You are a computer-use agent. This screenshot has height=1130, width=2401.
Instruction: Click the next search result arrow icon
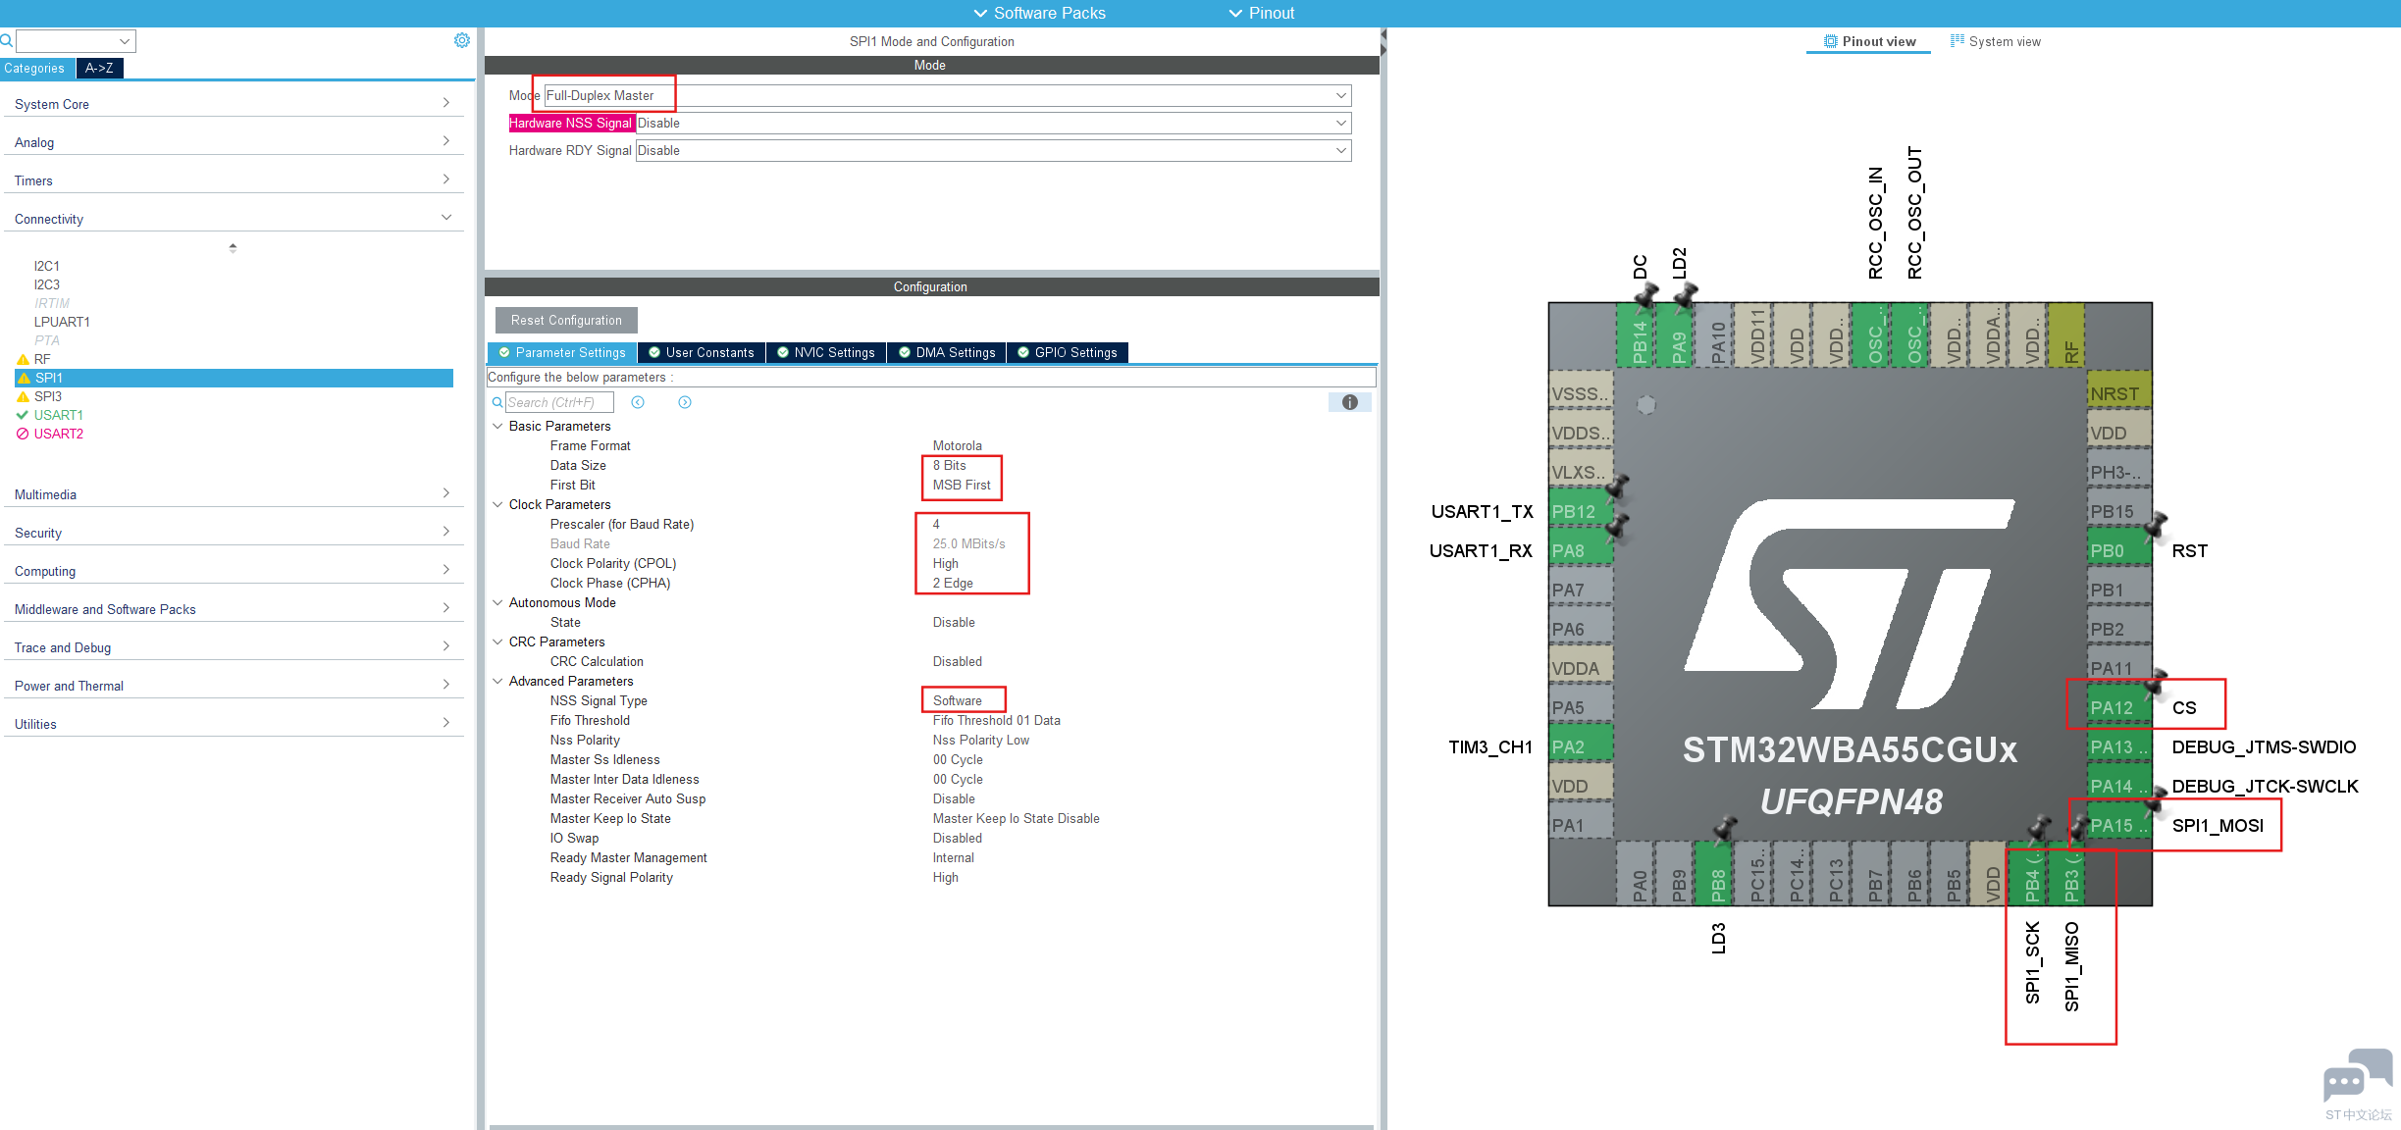click(685, 402)
